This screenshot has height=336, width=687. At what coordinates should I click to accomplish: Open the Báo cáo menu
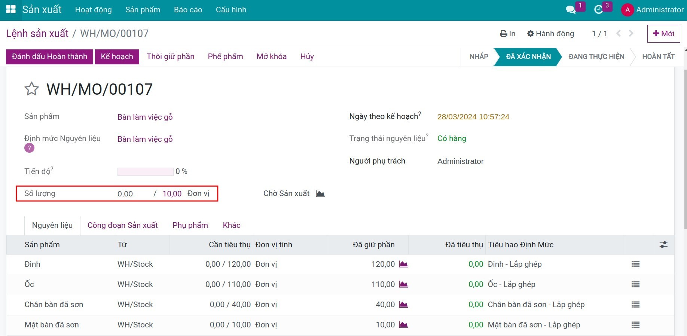coord(188,10)
